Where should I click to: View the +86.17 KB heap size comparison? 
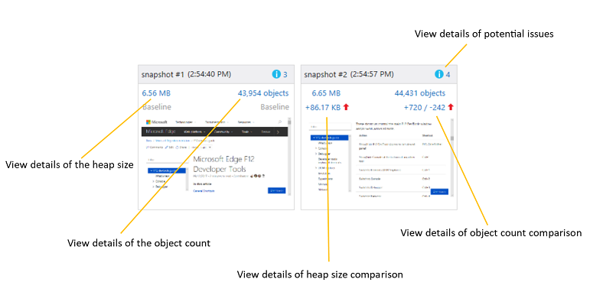(x=322, y=107)
